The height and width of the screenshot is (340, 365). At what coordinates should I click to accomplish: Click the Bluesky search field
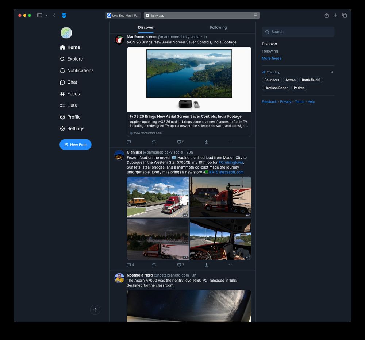298,32
